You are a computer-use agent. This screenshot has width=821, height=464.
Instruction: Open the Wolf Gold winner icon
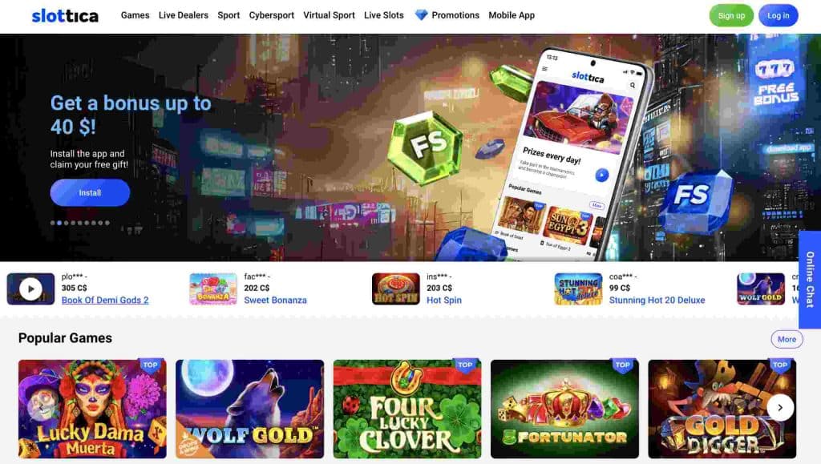click(760, 288)
